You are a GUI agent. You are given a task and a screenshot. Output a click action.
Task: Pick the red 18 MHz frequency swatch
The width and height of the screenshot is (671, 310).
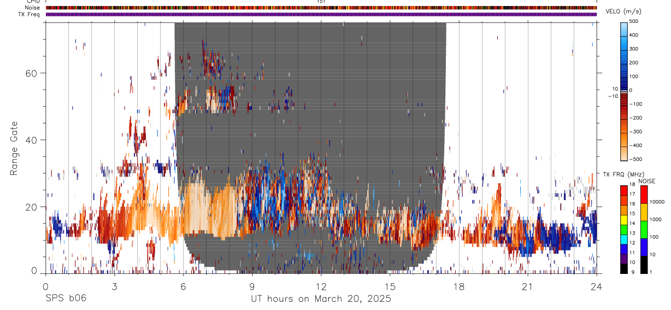coord(624,189)
